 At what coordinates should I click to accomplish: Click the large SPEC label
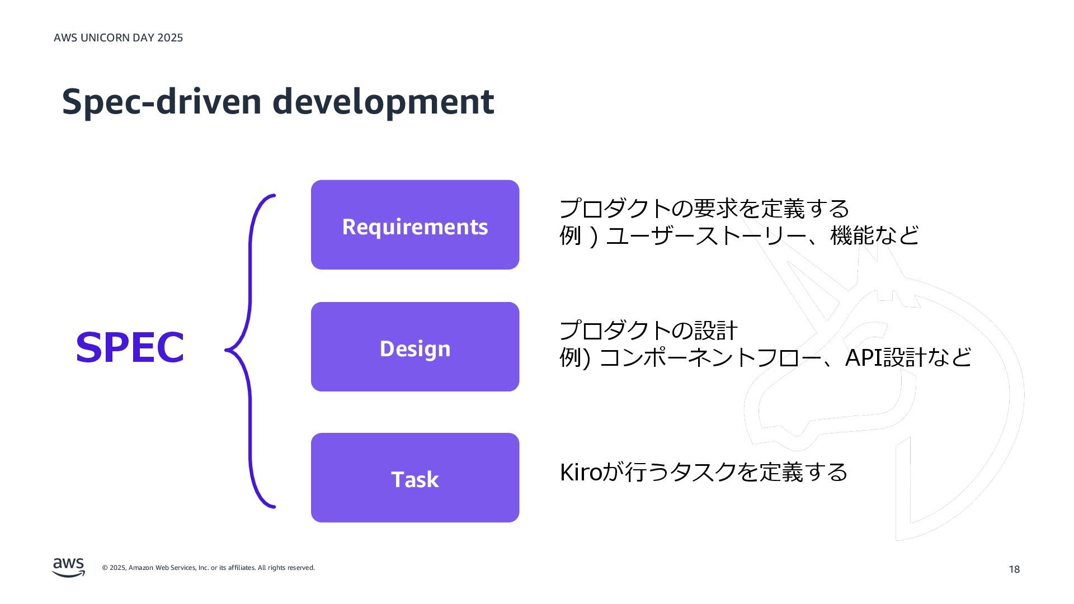coord(130,347)
